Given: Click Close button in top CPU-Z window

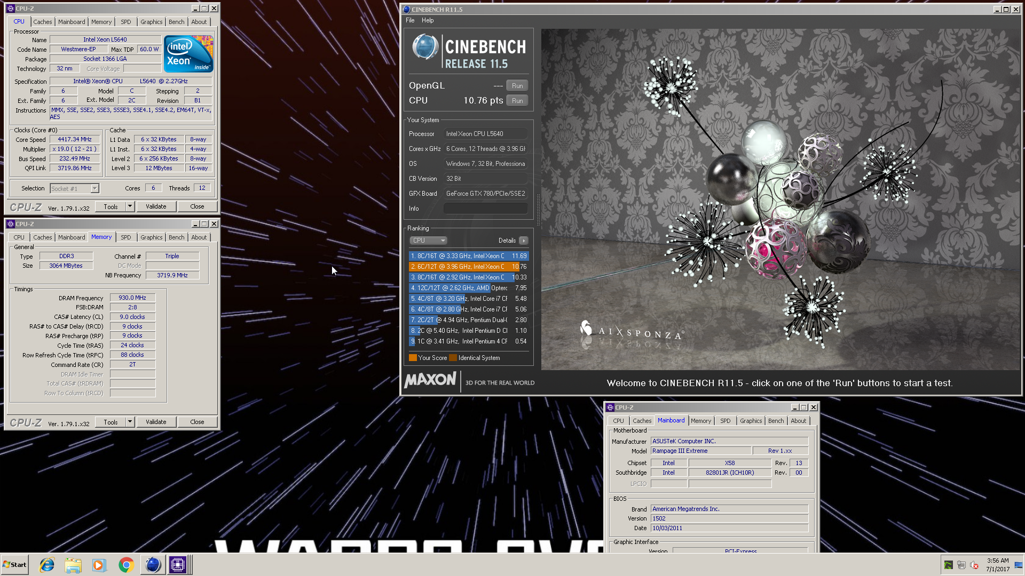Looking at the screenshot, I should tap(197, 206).
